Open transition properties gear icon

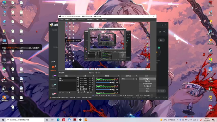[136, 79]
